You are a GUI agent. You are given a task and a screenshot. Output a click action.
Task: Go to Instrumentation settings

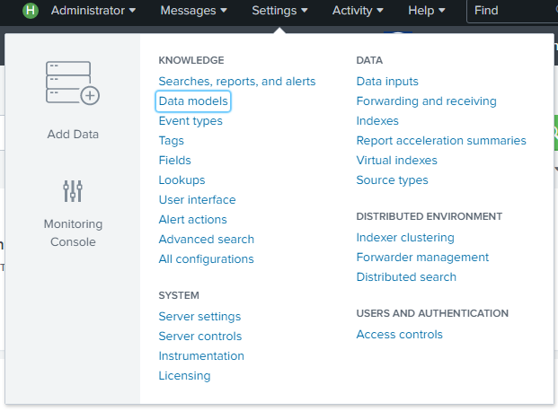point(201,356)
